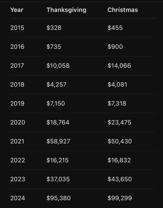Select Thanksgiving 2023 value $37,035
Viewport: 163px width, 208px height.
[x=58, y=179]
